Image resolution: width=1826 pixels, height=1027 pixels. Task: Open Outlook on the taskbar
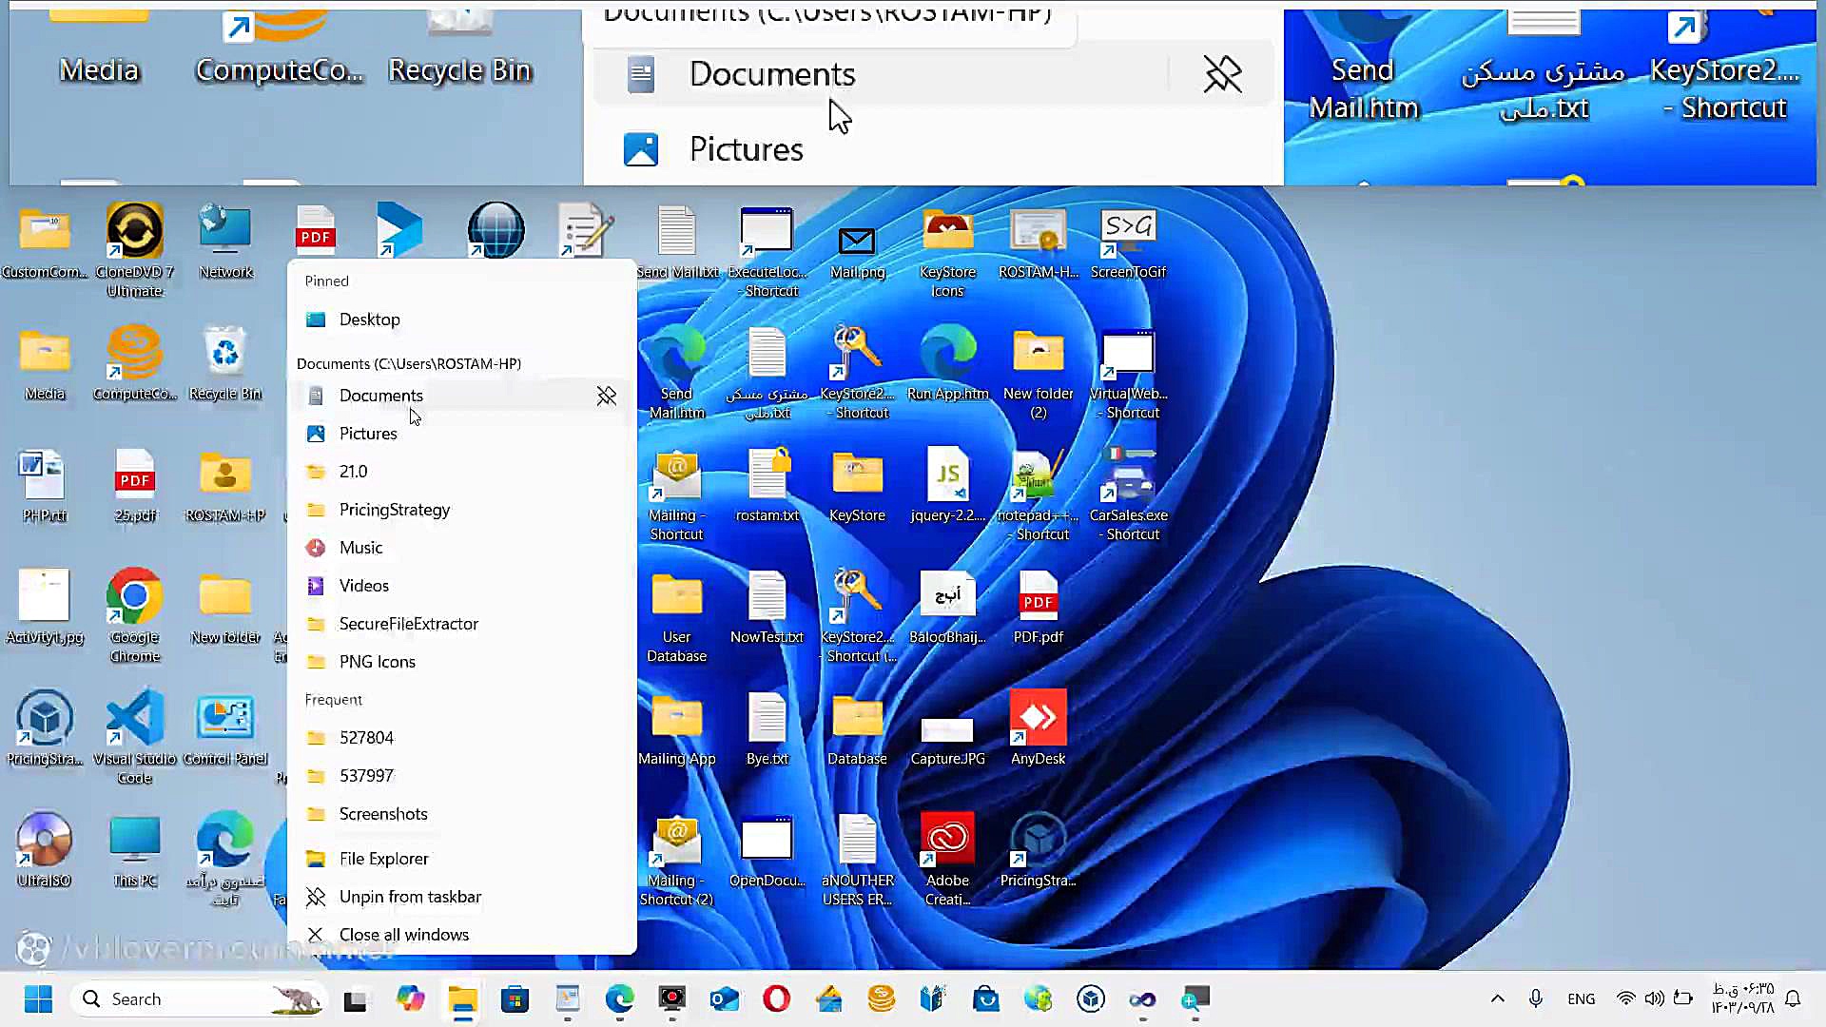(725, 999)
